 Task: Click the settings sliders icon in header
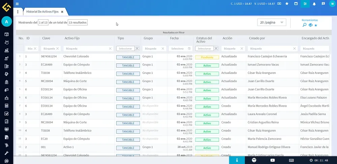(x=305, y=4)
